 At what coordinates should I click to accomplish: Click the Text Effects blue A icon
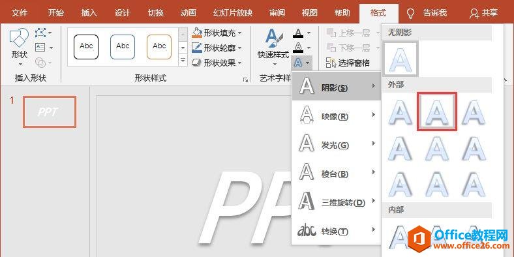coord(298,62)
